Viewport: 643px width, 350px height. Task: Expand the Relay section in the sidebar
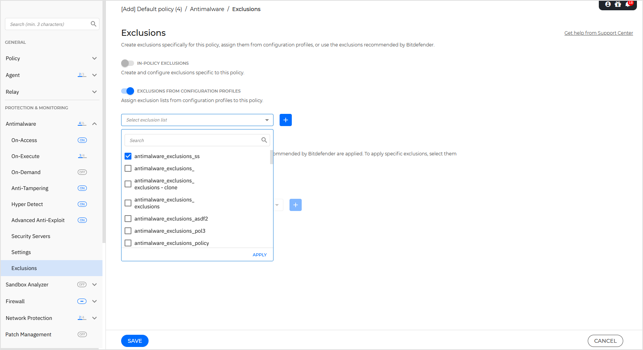click(x=94, y=92)
